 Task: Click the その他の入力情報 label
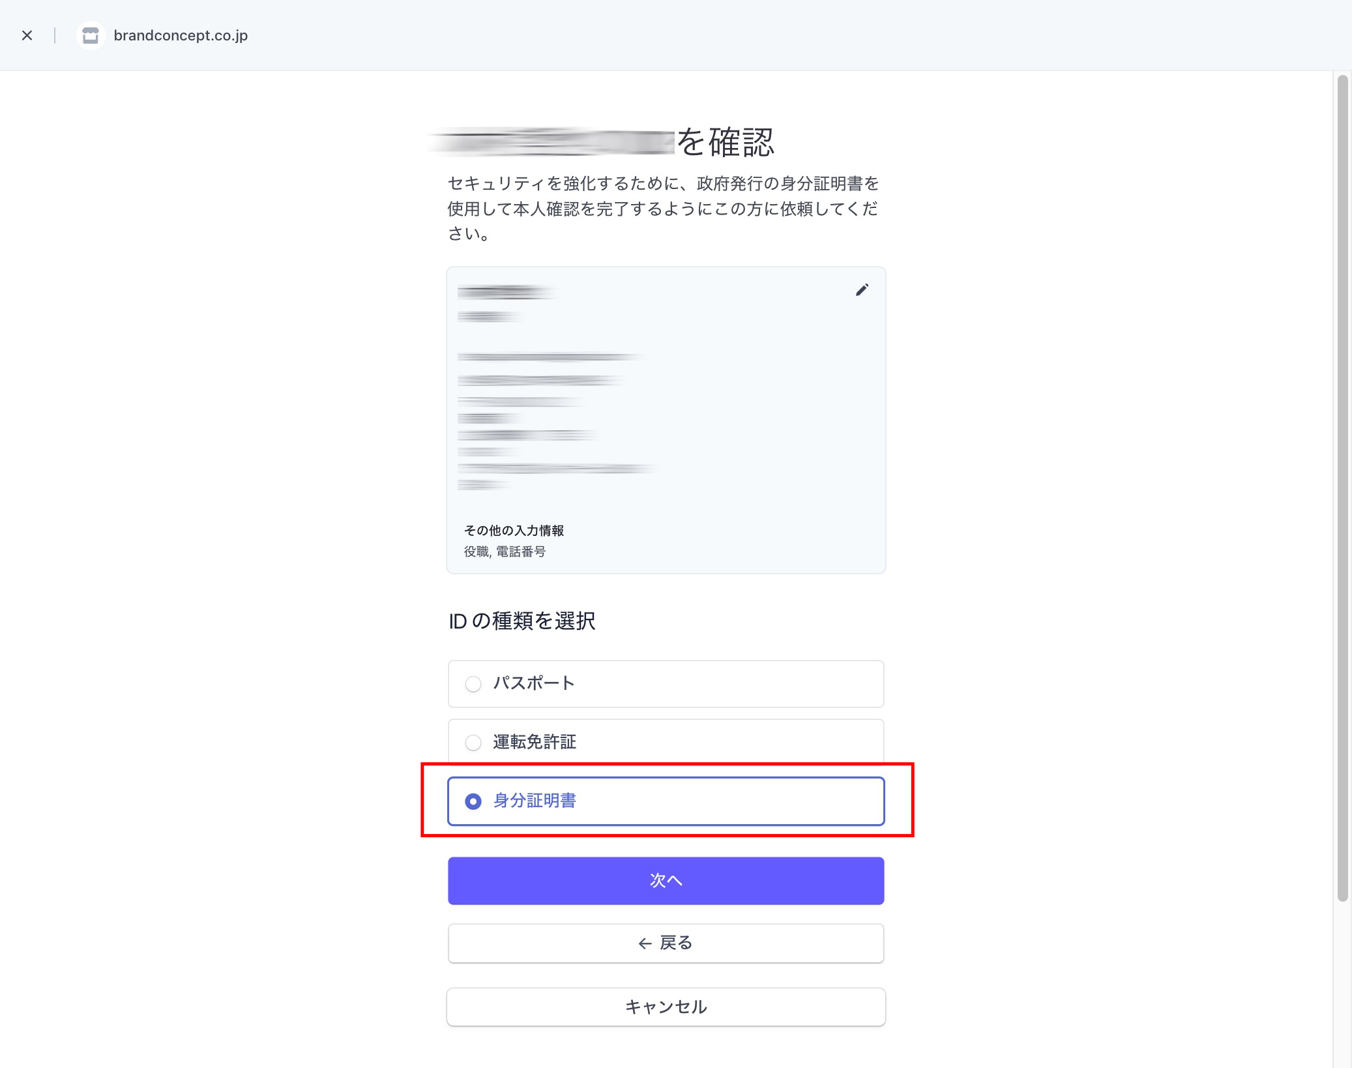pyautogui.click(x=514, y=531)
